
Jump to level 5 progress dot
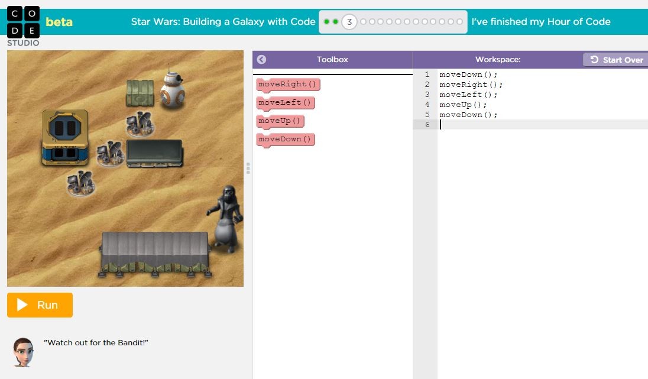(x=372, y=21)
